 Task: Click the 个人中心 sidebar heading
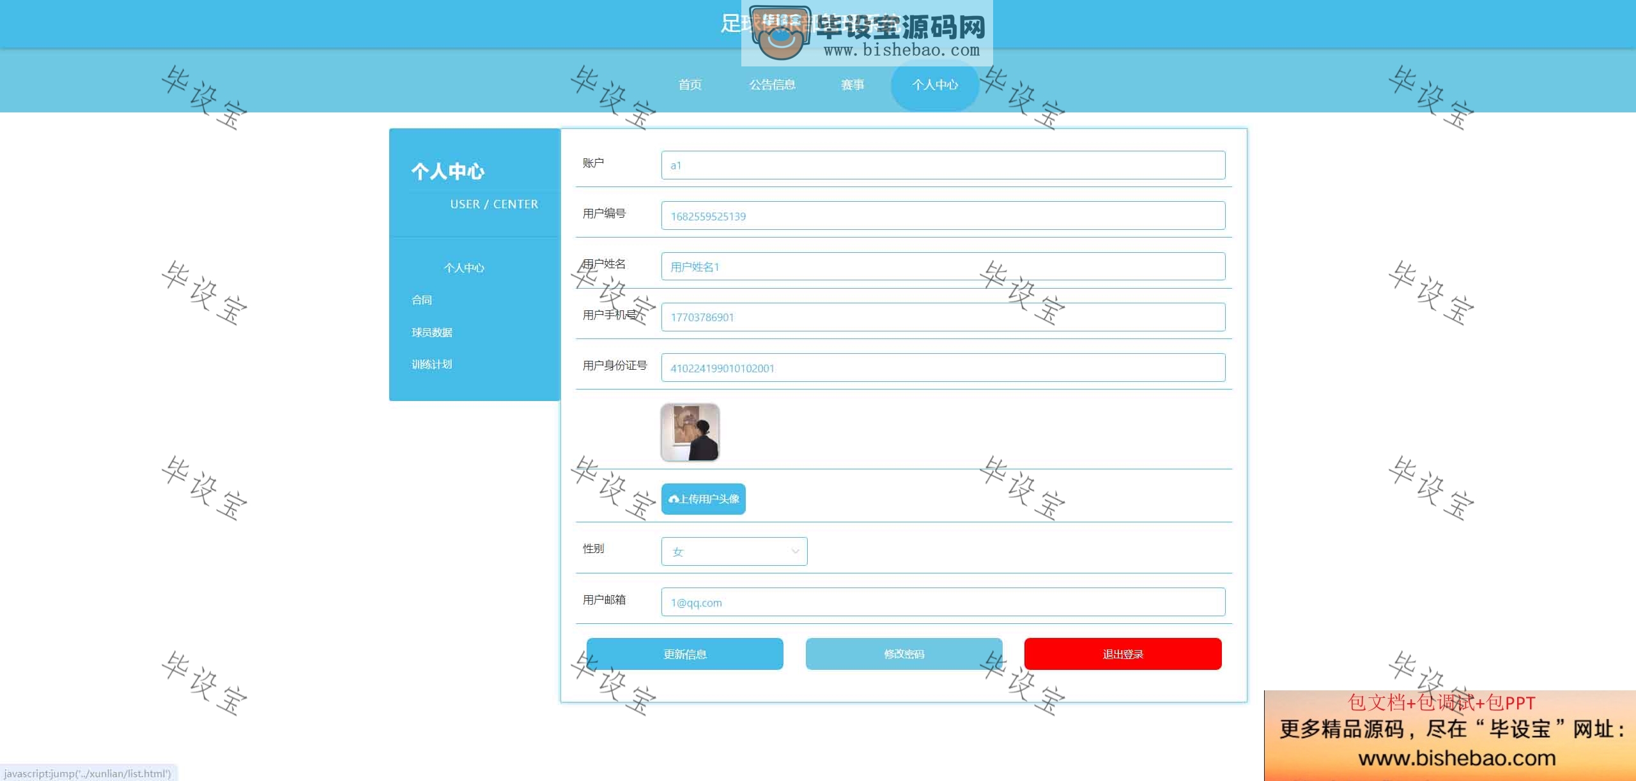tap(448, 171)
